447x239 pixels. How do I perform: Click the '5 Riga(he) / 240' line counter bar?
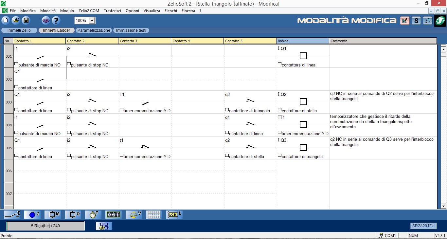click(x=45, y=226)
